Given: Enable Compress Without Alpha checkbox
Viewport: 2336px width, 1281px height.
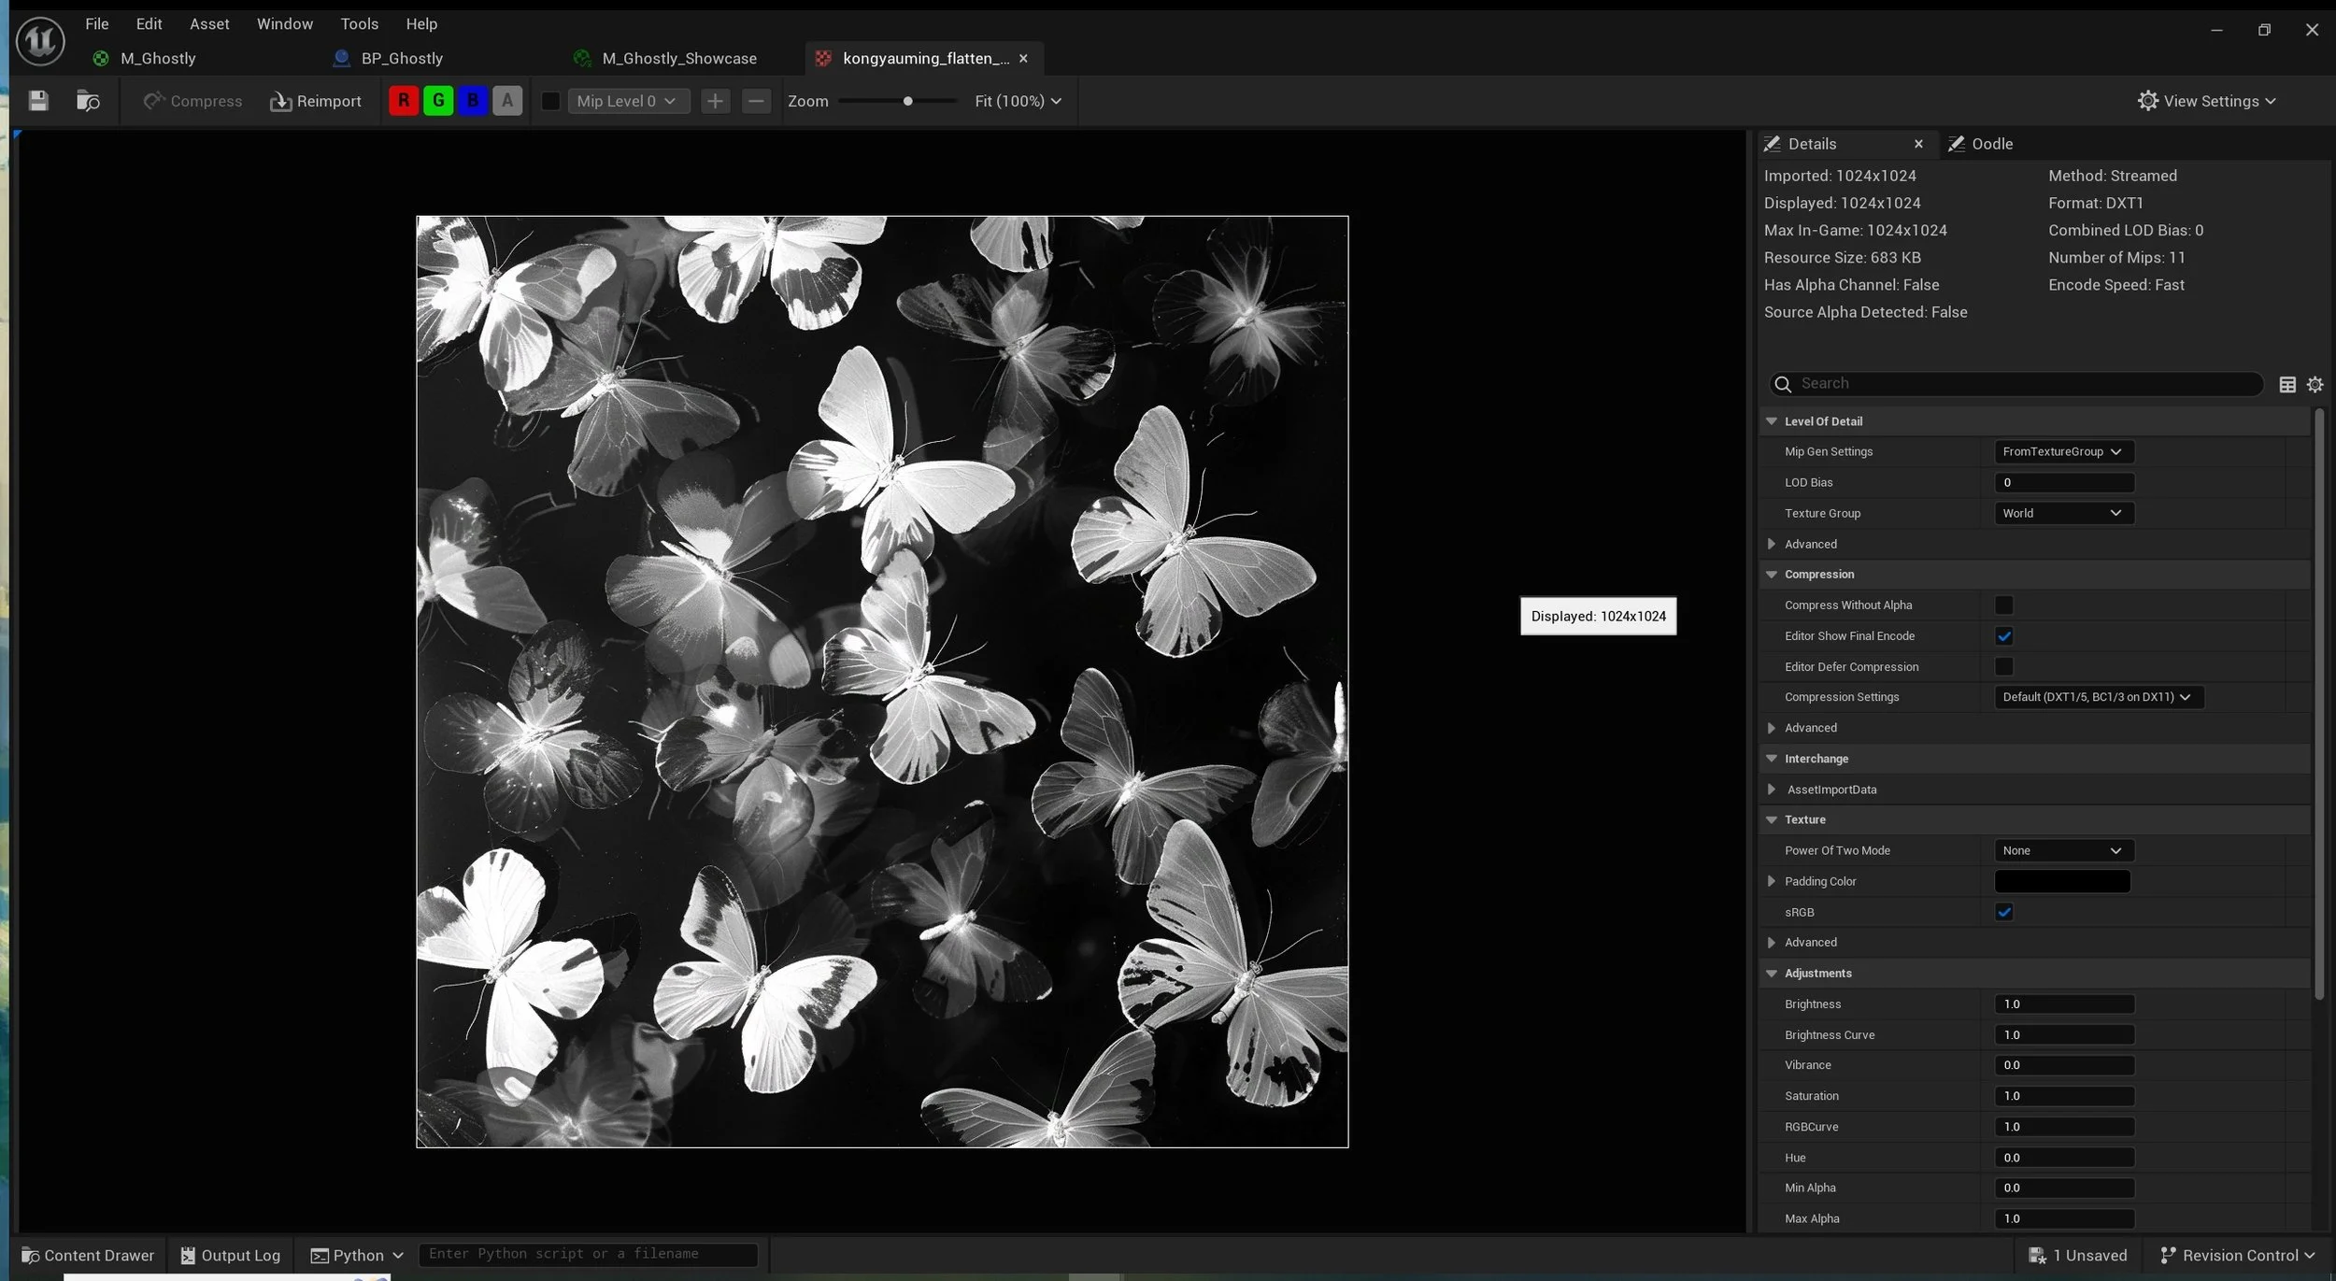Looking at the screenshot, I should (x=2003, y=605).
